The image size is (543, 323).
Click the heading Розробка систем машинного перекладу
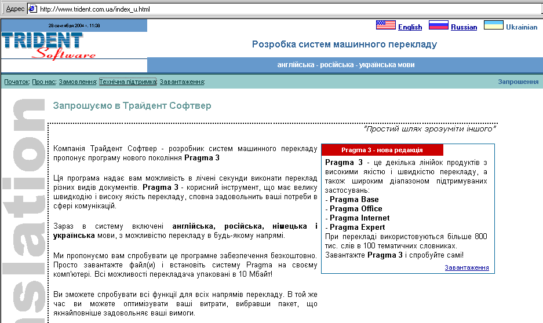tap(344, 44)
